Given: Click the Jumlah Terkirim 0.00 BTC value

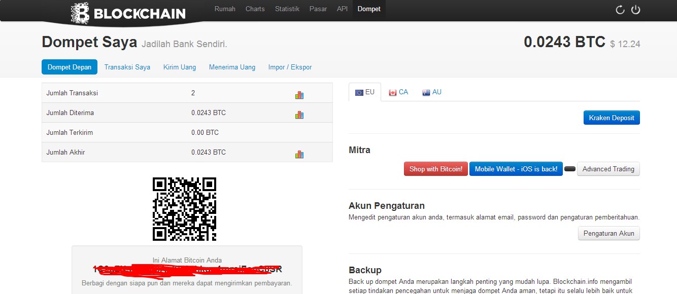Looking at the screenshot, I should tap(205, 132).
